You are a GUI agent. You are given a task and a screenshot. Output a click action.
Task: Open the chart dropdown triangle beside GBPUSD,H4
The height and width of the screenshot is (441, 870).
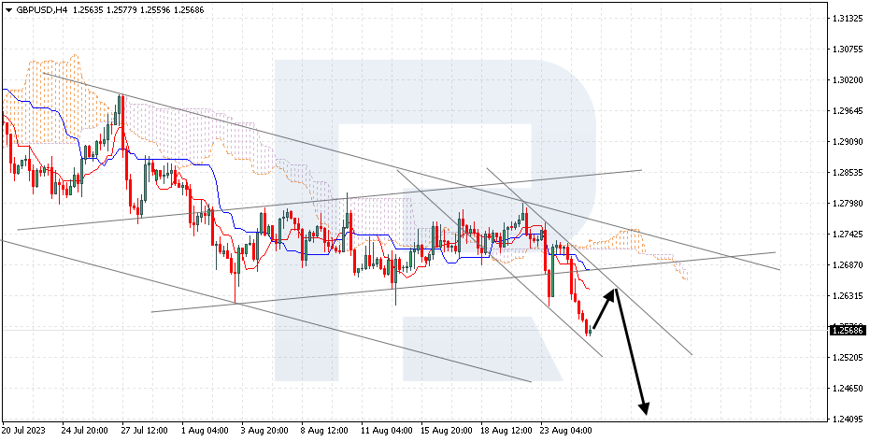[8, 9]
